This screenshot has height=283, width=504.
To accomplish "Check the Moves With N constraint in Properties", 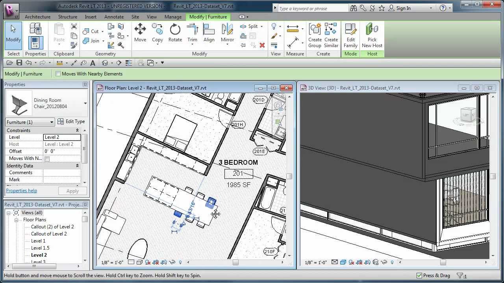I will pyautogui.click(x=46, y=158).
